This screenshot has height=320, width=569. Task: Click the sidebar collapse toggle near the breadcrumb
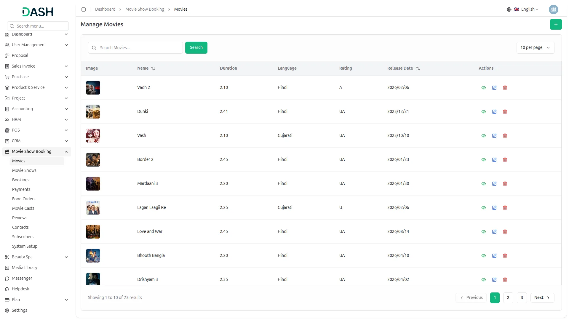click(84, 9)
